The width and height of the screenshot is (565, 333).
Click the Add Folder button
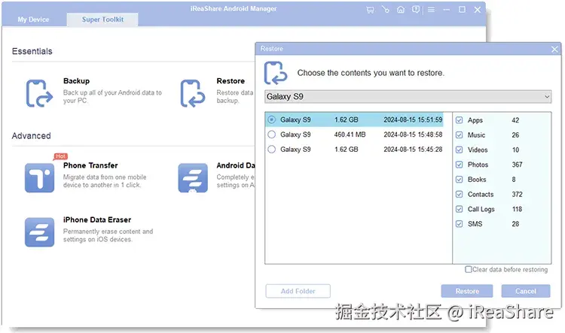(x=298, y=291)
